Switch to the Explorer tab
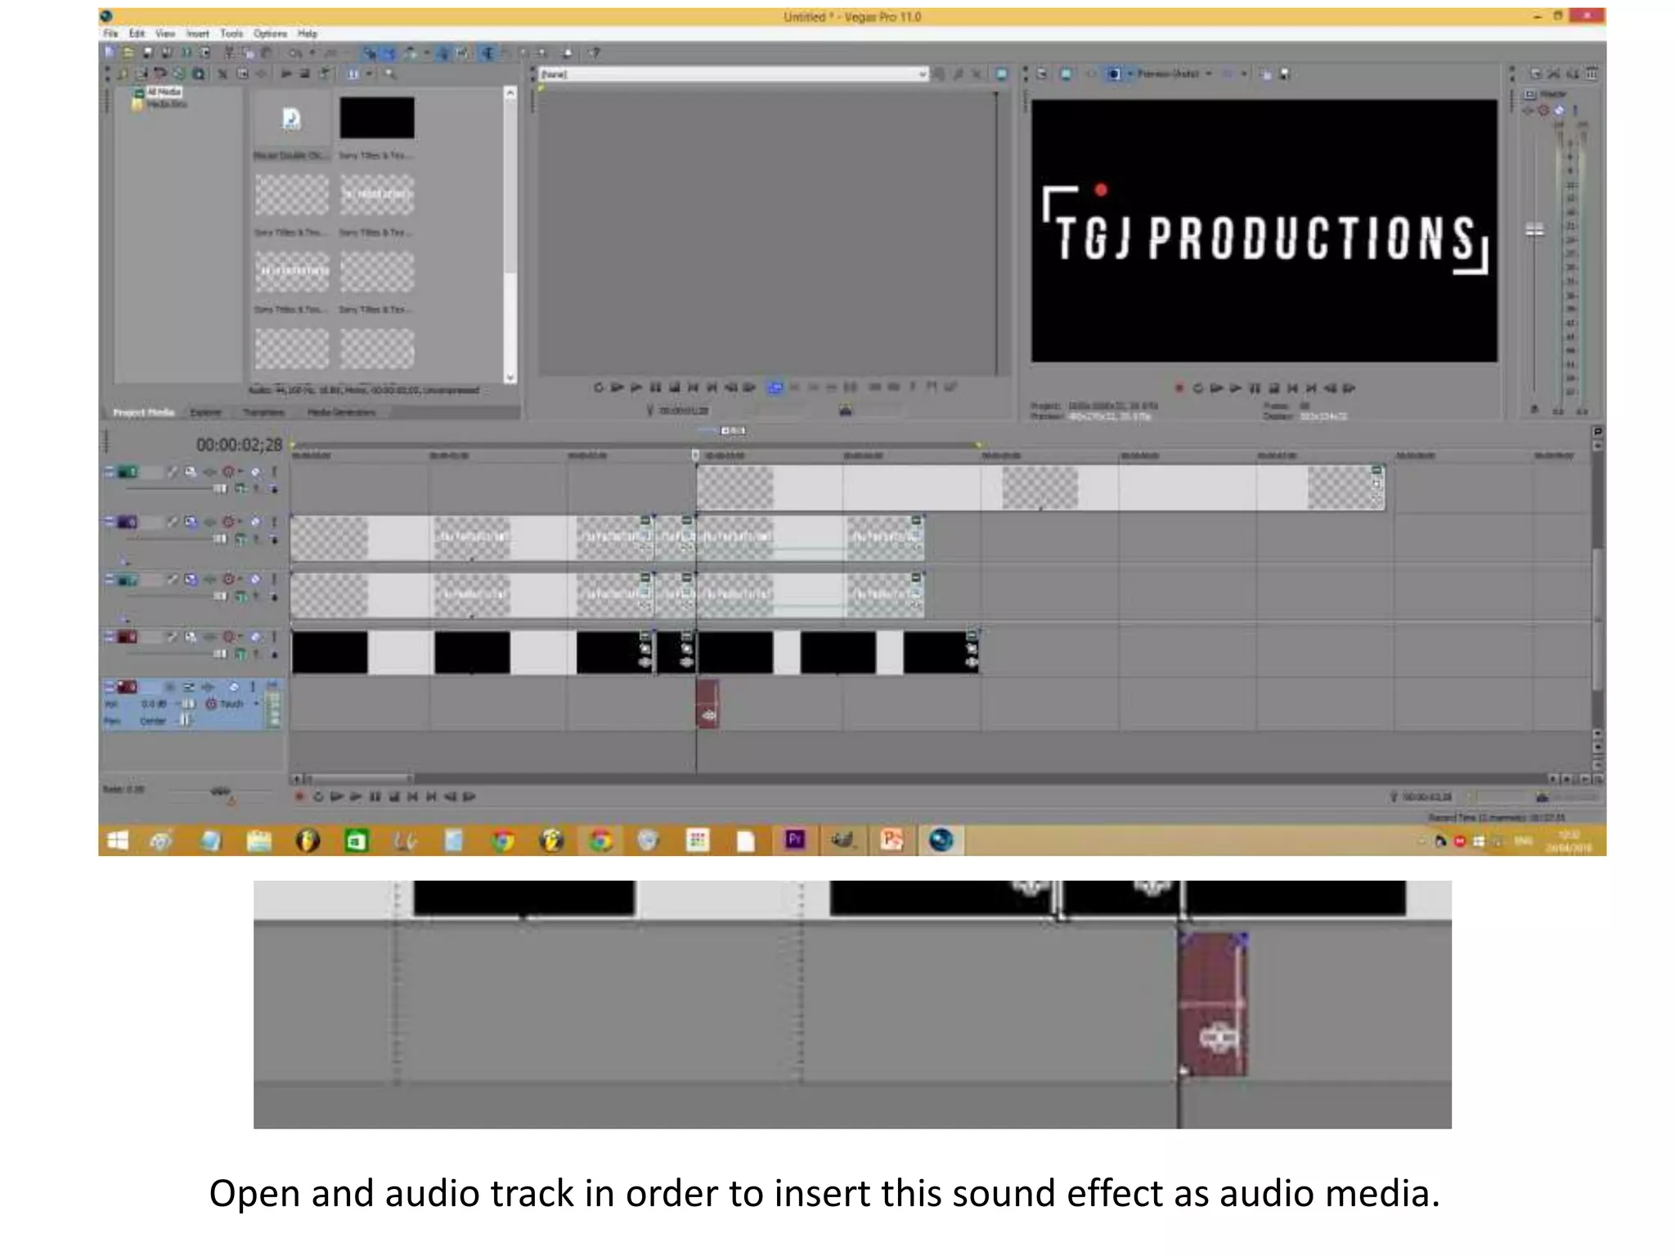1675x1256 pixels. (x=205, y=412)
